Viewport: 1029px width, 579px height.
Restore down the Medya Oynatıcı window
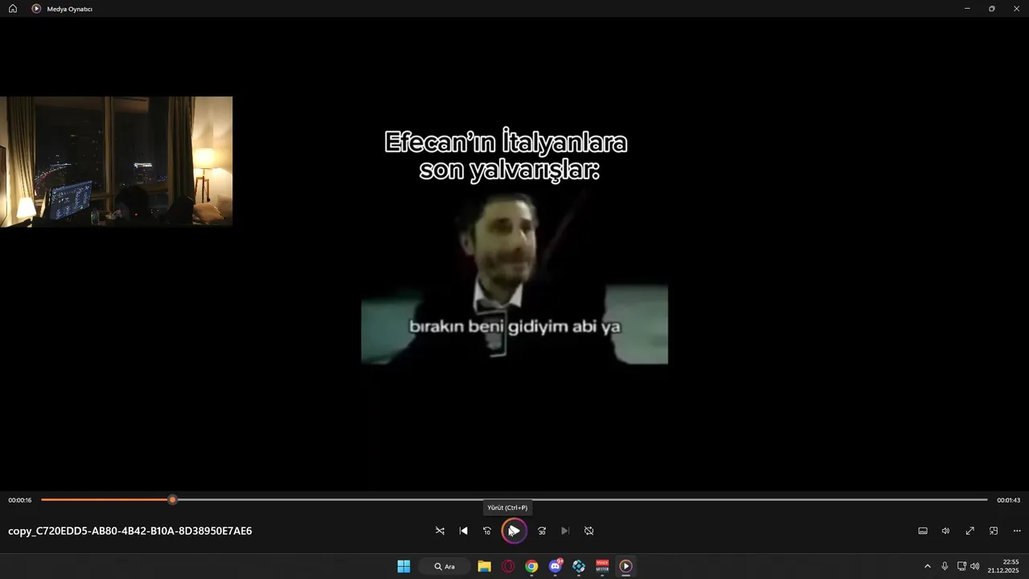pyautogui.click(x=992, y=9)
